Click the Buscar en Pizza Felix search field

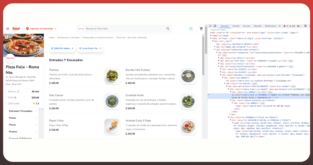coord(125,29)
